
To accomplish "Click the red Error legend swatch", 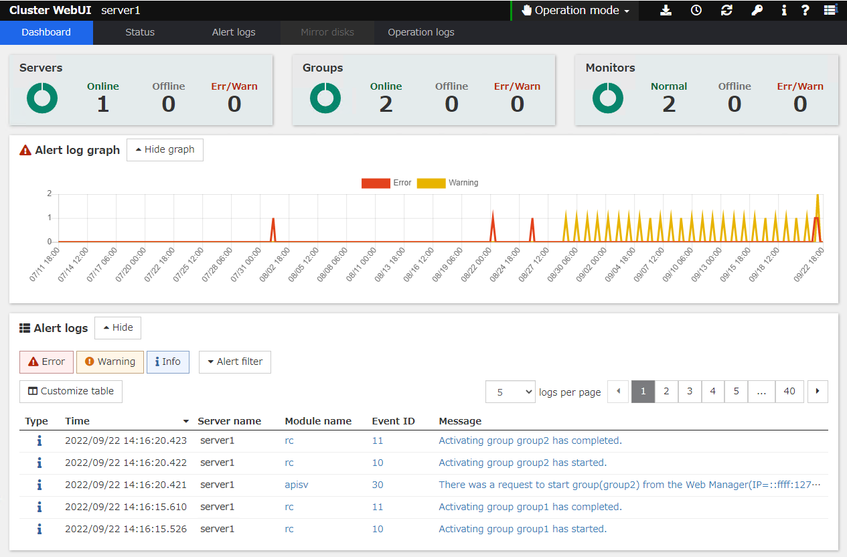I will tap(375, 183).
